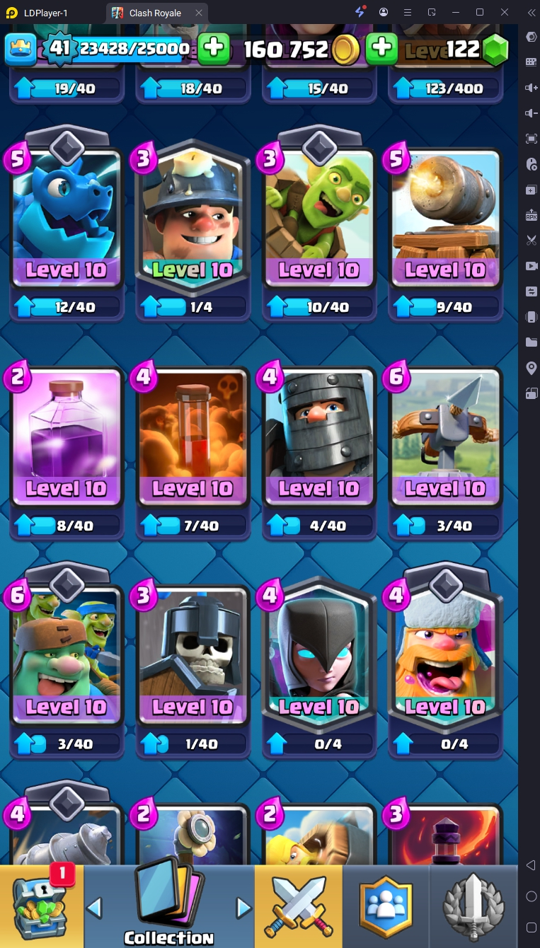Open the tournaments laurel sword tab
The image size is (540, 948).
pos(473,906)
